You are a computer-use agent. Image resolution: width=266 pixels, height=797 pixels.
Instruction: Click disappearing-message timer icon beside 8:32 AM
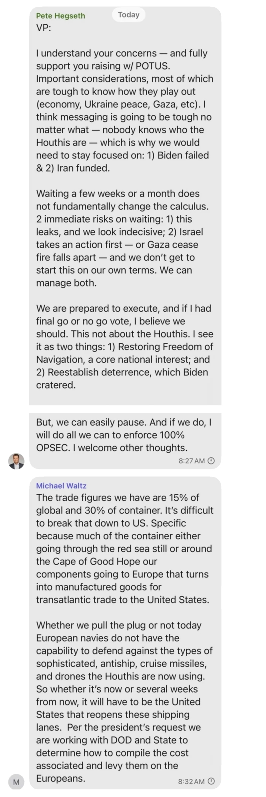tap(211, 781)
